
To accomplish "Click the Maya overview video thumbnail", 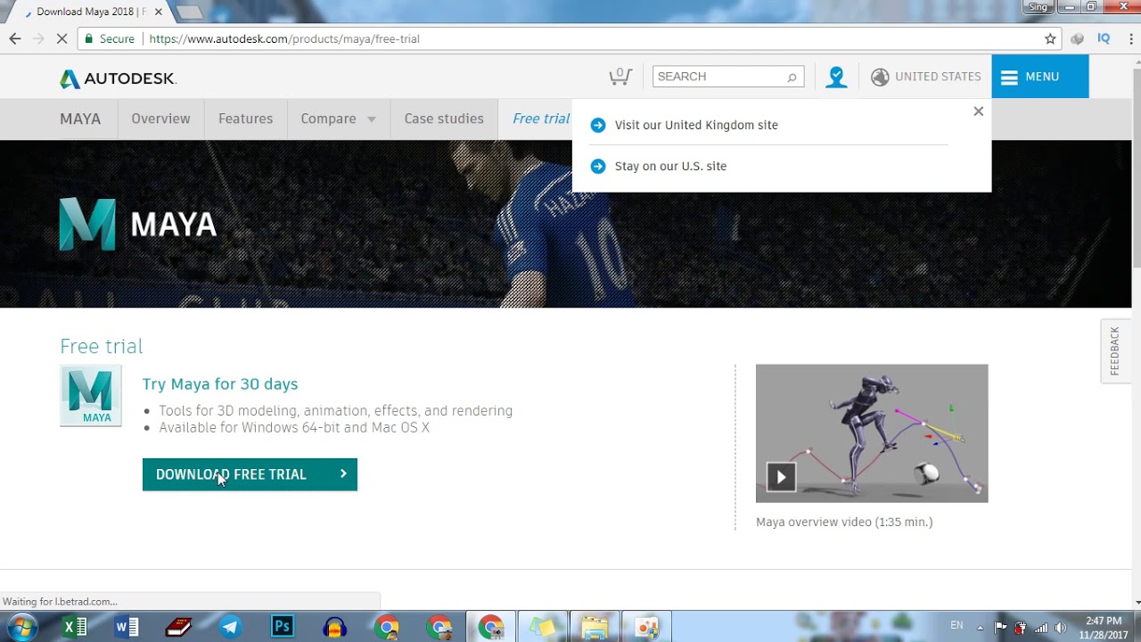I will tap(872, 433).
